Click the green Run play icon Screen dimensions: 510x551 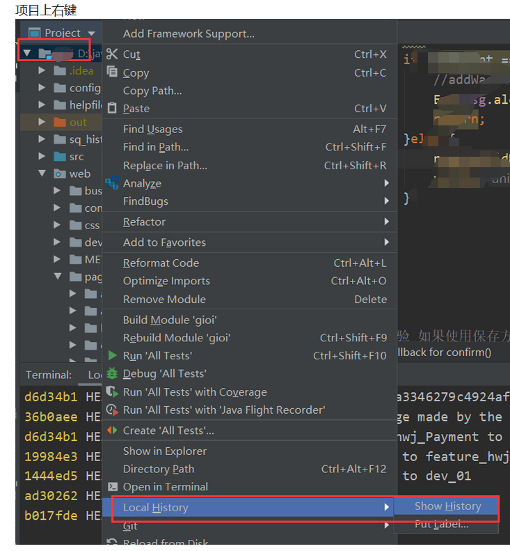[112, 355]
